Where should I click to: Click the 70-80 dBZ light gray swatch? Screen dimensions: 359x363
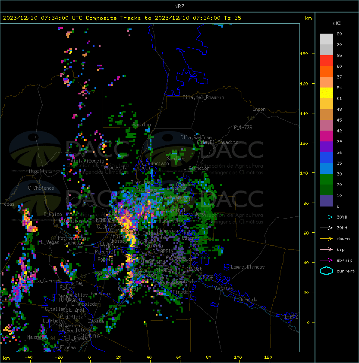point(326,39)
